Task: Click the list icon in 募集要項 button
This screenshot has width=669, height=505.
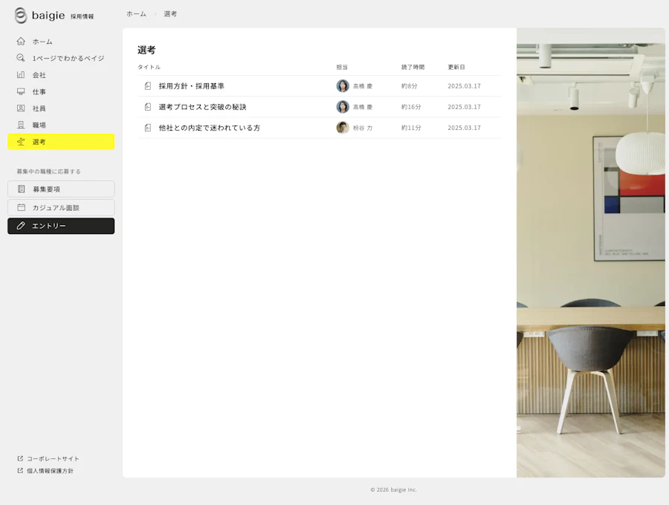Action: click(x=21, y=189)
